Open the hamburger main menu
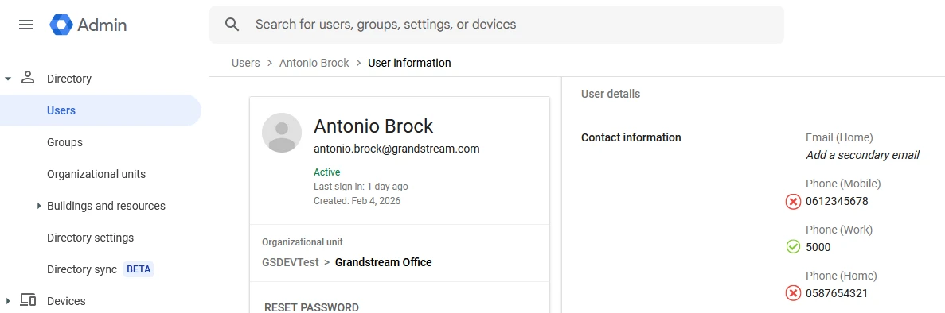945x313 pixels. tap(26, 25)
